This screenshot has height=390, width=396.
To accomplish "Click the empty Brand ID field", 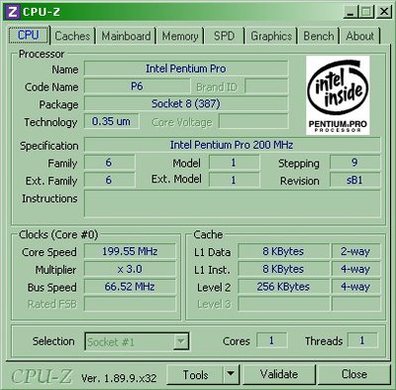I will click(x=266, y=86).
